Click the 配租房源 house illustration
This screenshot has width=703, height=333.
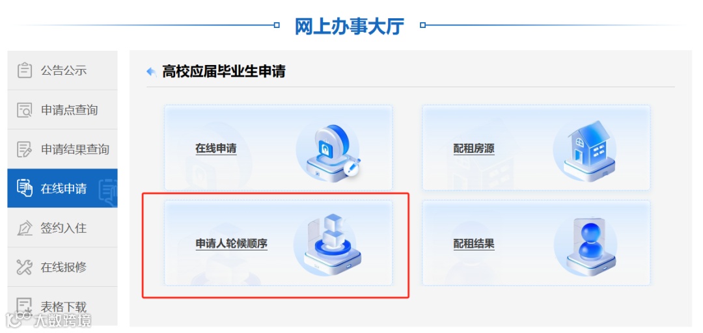[x=585, y=149]
